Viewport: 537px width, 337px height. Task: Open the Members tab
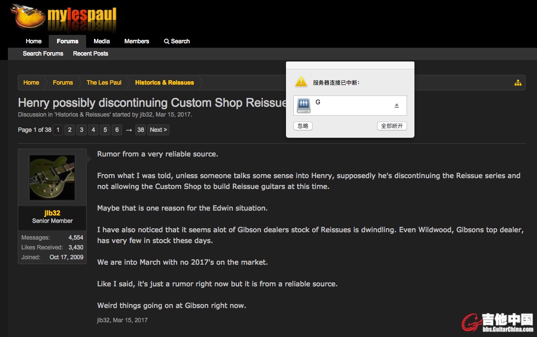(137, 41)
